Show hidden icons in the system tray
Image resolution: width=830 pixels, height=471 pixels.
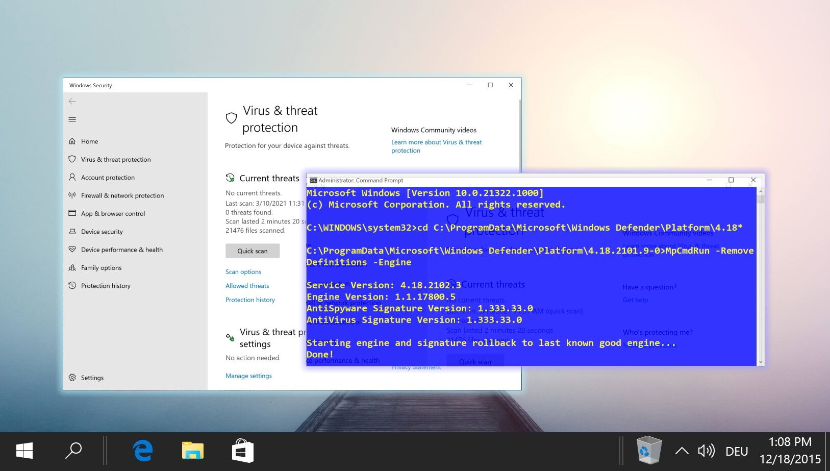[x=682, y=451]
